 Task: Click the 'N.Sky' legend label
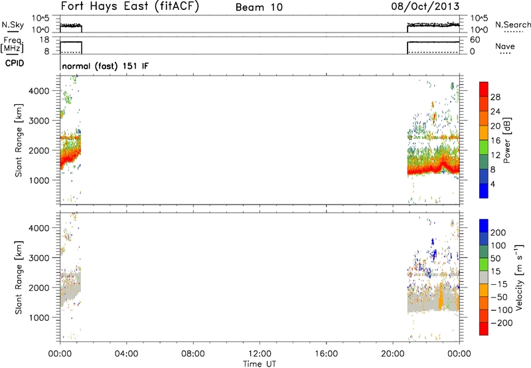click(13, 25)
